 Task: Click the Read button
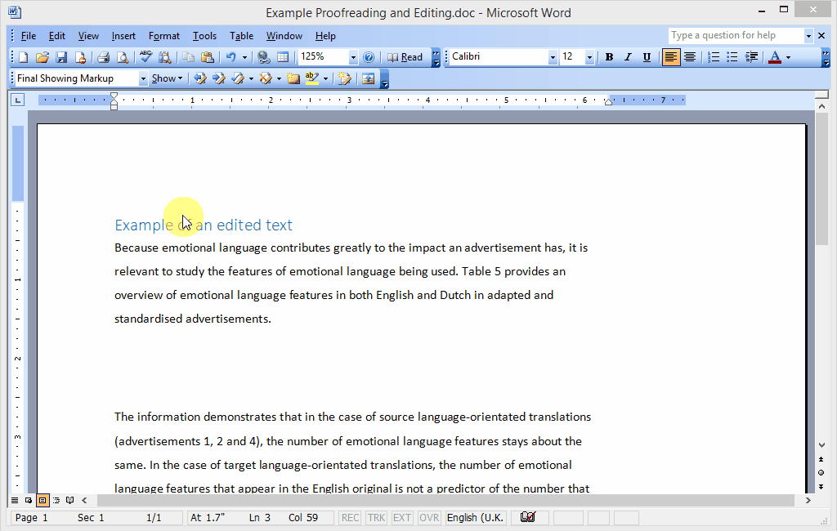405,57
